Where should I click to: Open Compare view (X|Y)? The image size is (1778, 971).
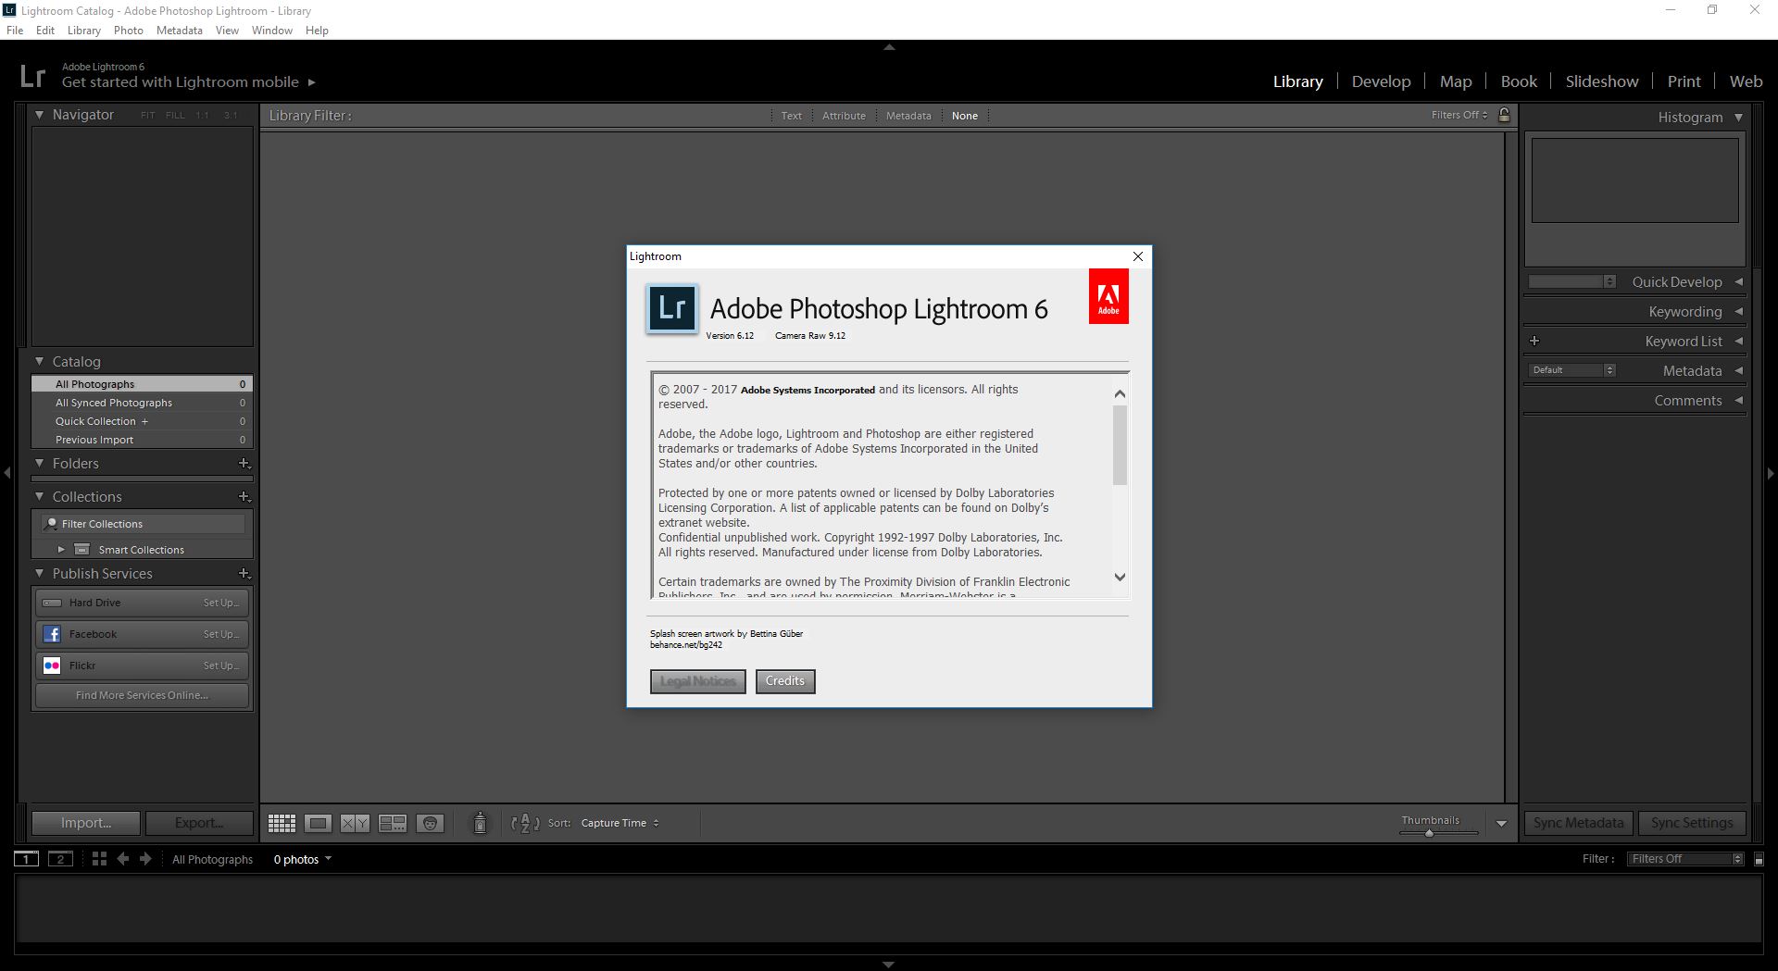(355, 823)
